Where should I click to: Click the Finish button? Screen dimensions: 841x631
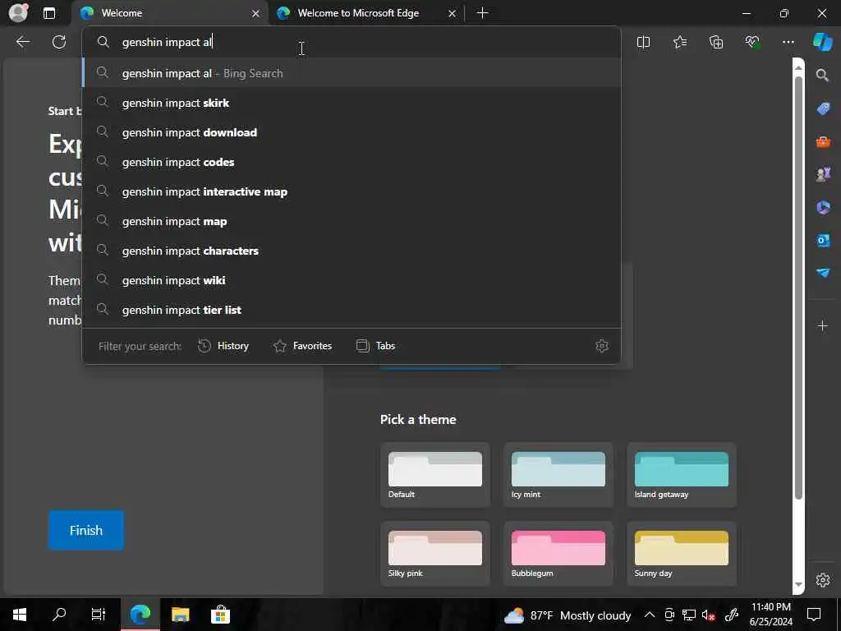(x=85, y=530)
